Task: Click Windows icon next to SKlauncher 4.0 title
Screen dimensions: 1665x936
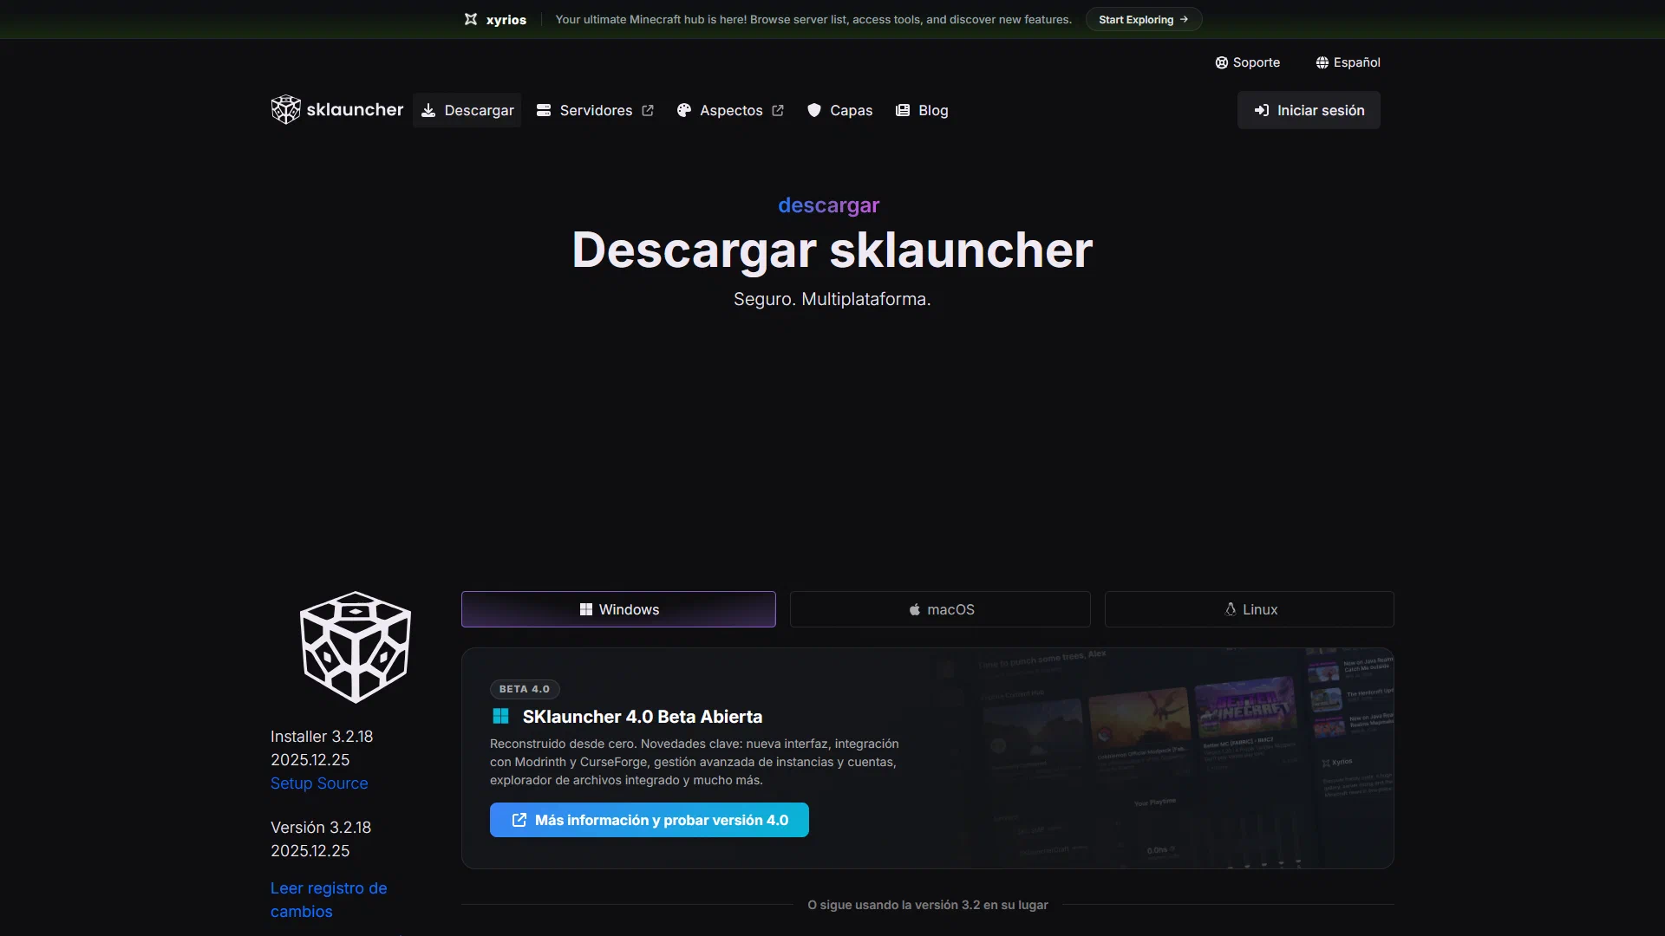Action: click(500, 716)
